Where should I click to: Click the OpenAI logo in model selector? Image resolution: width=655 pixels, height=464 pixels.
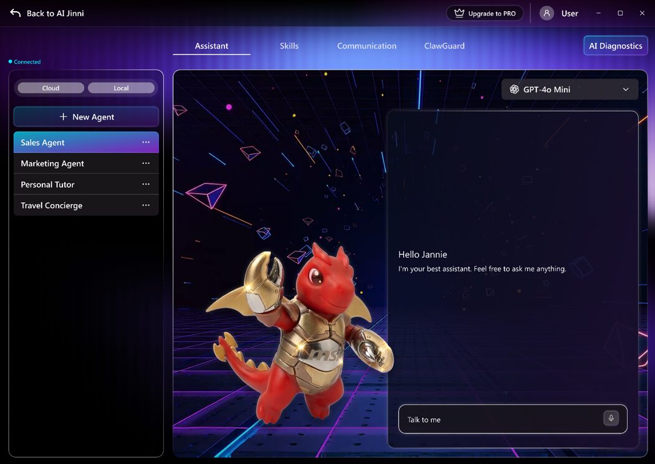point(514,90)
